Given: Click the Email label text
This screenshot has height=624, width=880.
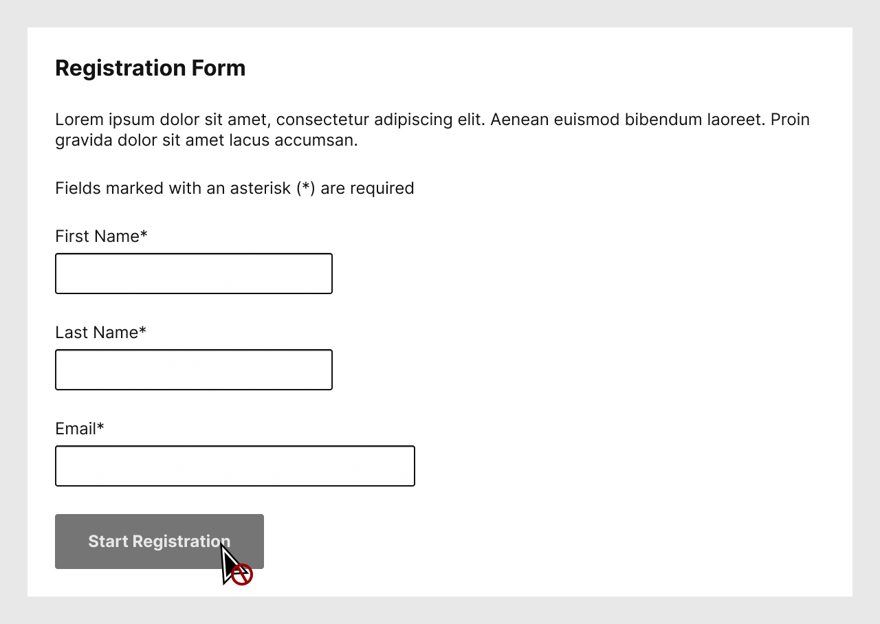Looking at the screenshot, I should click(76, 429).
